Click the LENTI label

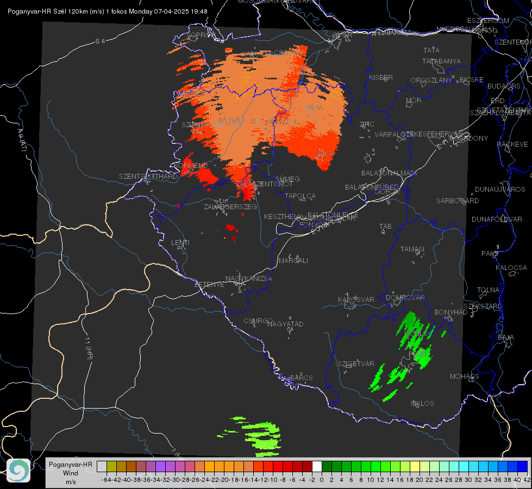click(180, 243)
